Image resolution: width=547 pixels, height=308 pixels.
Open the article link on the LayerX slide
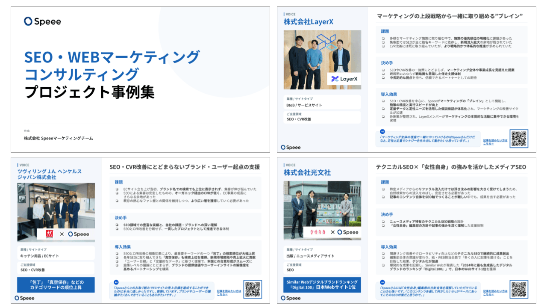pyautogui.click(x=495, y=142)
